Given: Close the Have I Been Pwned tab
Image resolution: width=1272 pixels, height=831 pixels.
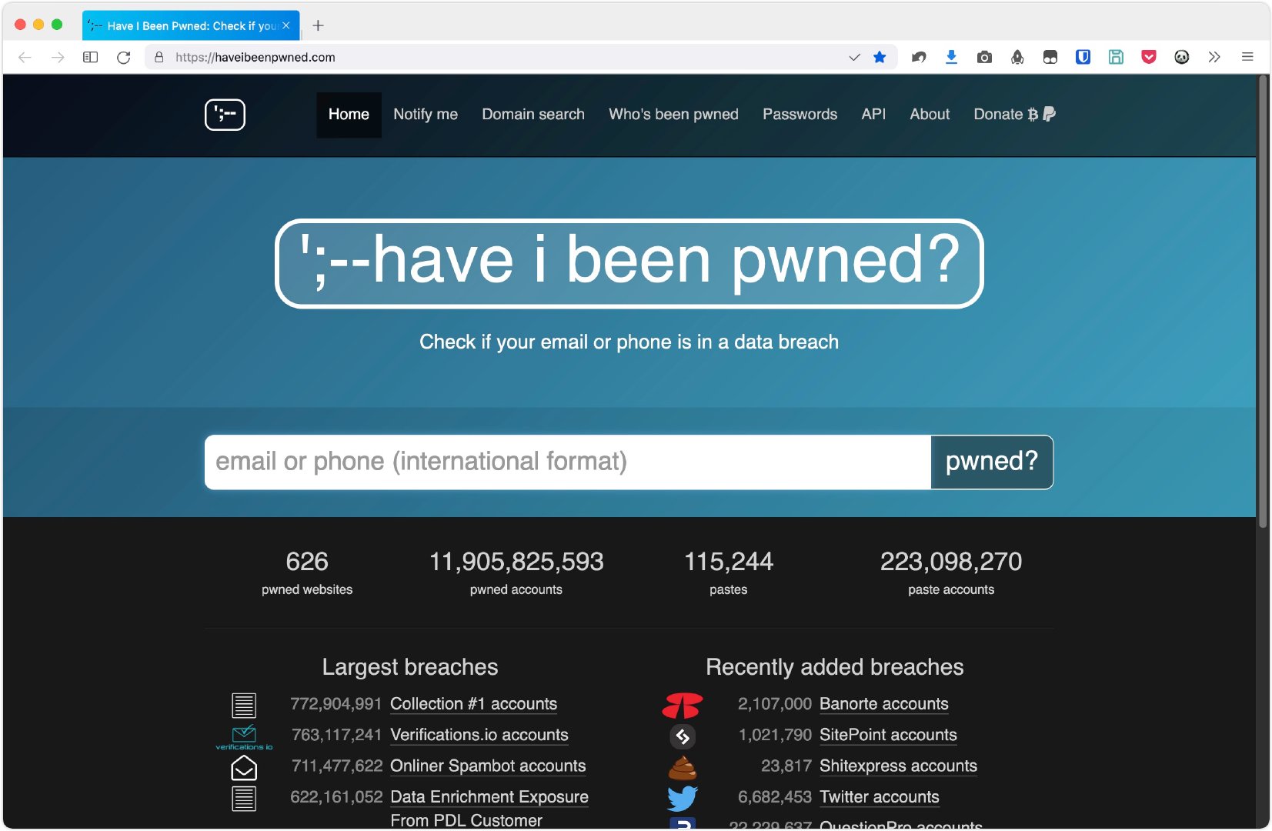Looking at the screenshot, I should (x=286, y=25).
